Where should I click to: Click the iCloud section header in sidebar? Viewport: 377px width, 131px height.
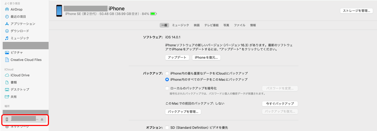9,69
